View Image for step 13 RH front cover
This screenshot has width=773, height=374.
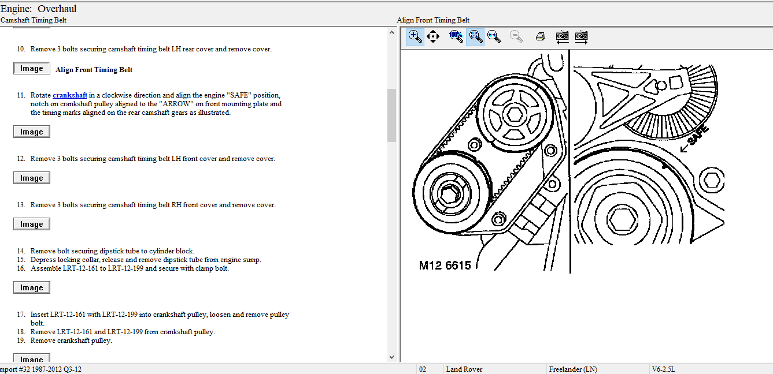[32, 225]
